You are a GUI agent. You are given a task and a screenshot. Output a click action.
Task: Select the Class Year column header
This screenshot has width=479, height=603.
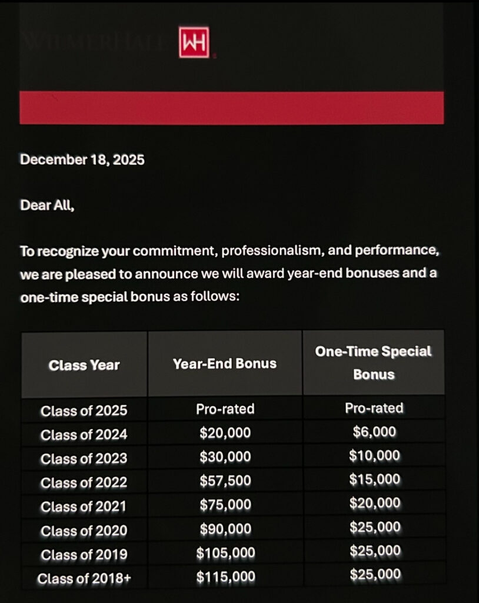point(84,365)
